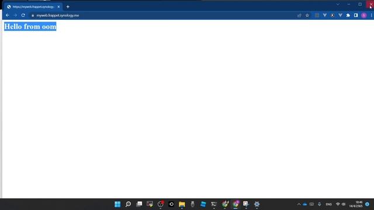Close the myweb.frappet.synology tab
The width and height of the screenshot is (374, 210).
(x=58, y=7)
